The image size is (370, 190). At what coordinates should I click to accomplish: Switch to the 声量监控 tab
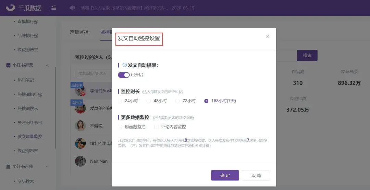point(79,32)
